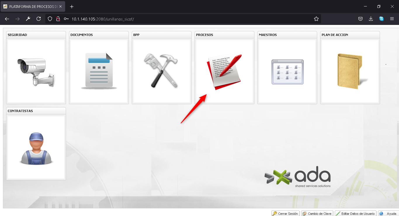The height and width of the screenshot is (216, 399).
Task: Open a new browser tab
Action: (72, 6)
